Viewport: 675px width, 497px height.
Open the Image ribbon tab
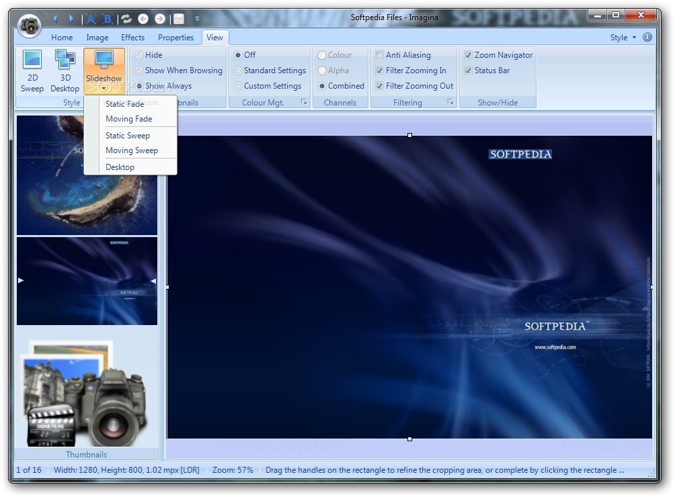point(97,38)
